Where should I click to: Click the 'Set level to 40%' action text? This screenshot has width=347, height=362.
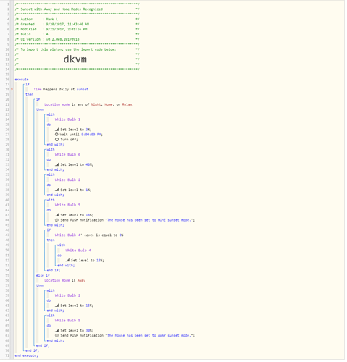[x=77, y=165]
